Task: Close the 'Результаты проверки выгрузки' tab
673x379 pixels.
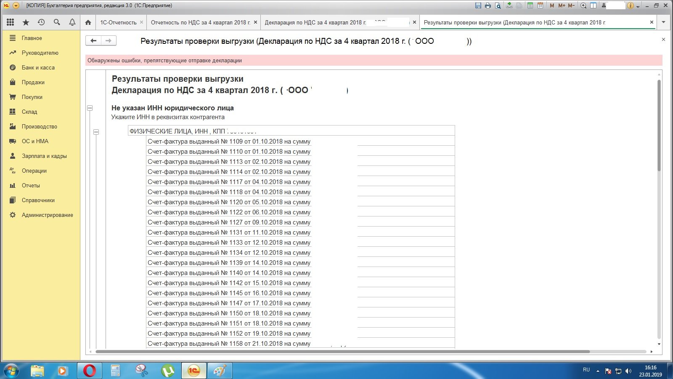Action: (x=652, y=22)
